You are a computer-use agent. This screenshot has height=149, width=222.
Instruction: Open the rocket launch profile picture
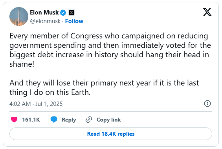[19, 16]
